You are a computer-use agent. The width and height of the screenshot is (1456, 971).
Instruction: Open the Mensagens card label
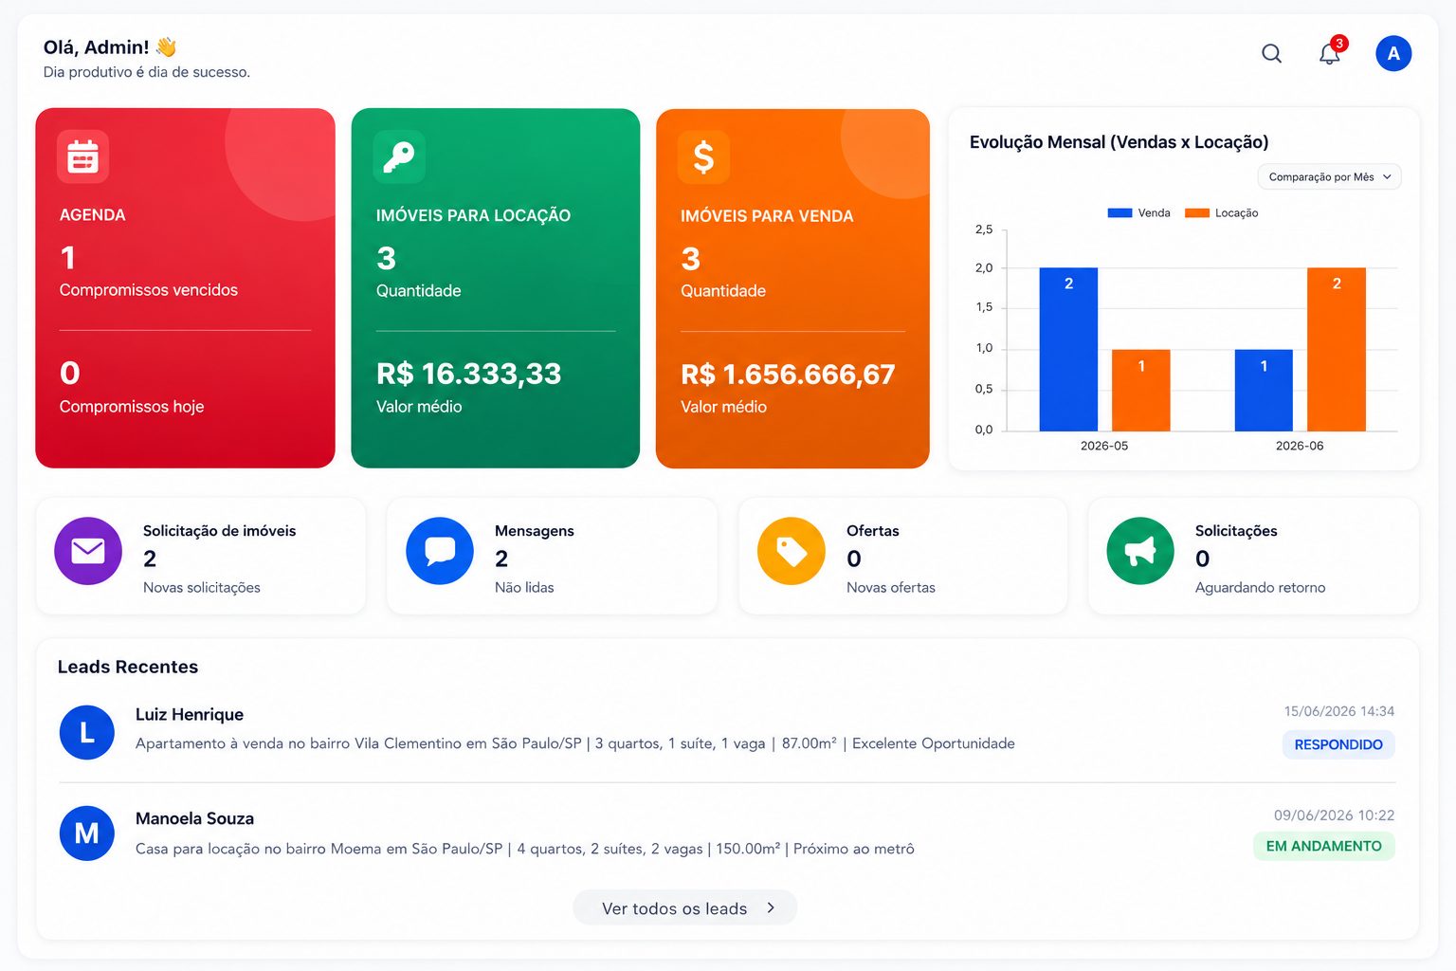click(x=535, y=531)
